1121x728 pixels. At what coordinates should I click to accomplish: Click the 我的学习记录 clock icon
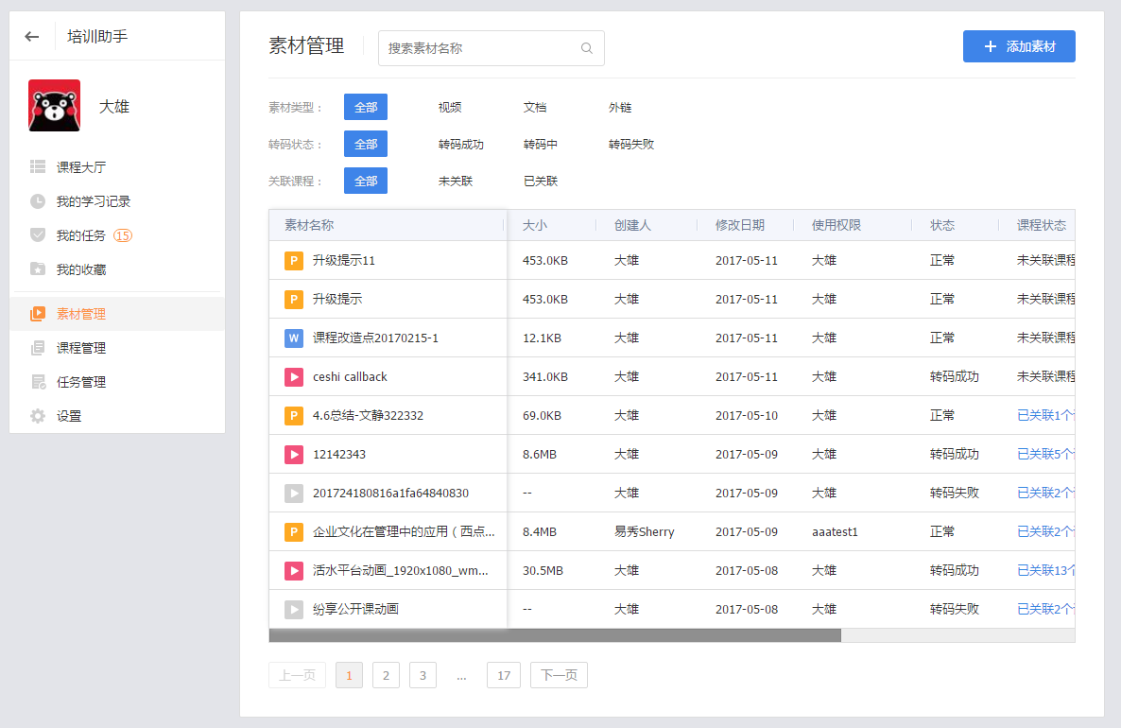tap(38, 201)
